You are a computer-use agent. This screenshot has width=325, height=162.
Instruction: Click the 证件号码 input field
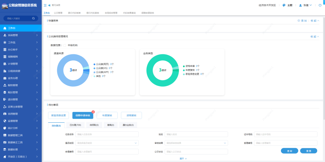(286, 134)
